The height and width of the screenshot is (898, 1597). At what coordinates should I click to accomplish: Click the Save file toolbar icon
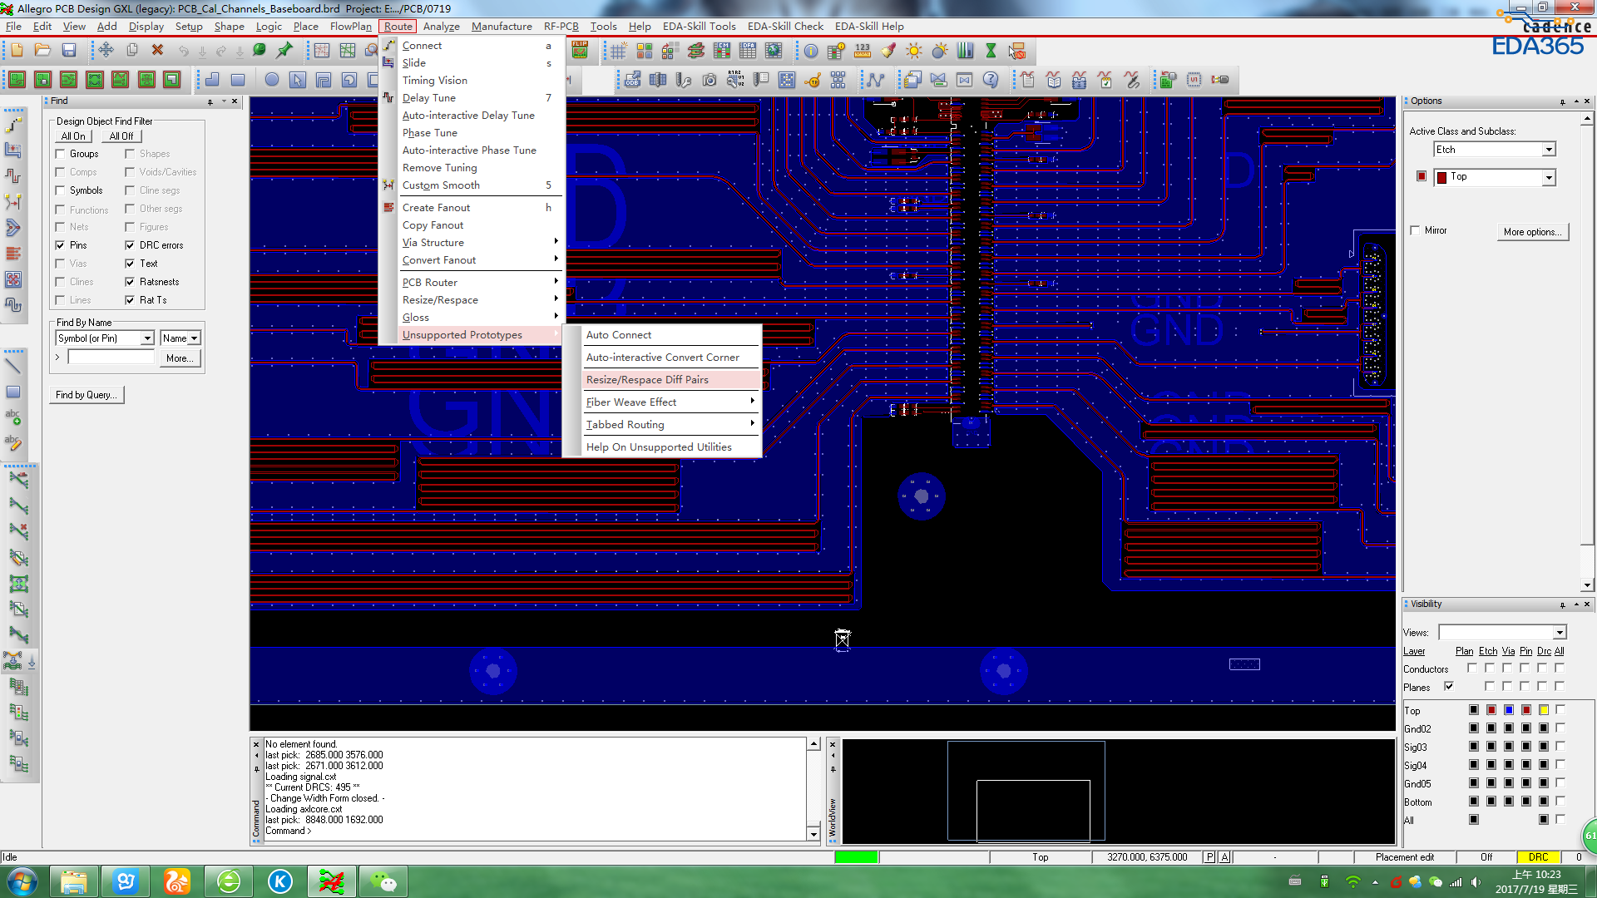[x=69, y=51]
